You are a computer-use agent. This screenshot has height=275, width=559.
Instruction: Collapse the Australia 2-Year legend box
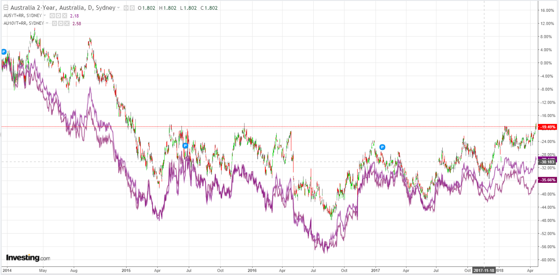[x=6, y=8]
